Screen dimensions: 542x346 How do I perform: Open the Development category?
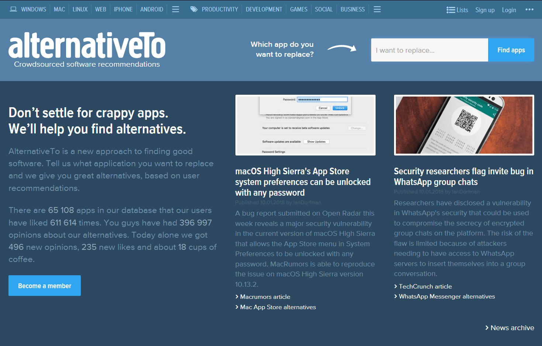click(x=264, y=9)
